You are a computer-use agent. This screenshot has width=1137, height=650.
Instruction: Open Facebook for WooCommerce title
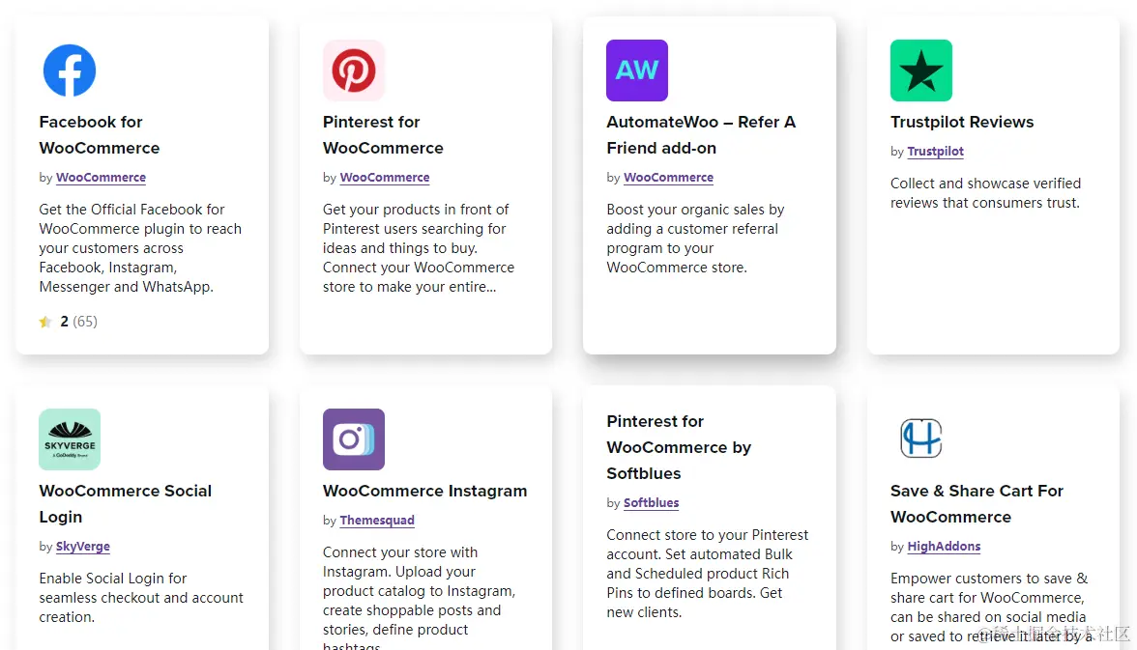(99, 135)
